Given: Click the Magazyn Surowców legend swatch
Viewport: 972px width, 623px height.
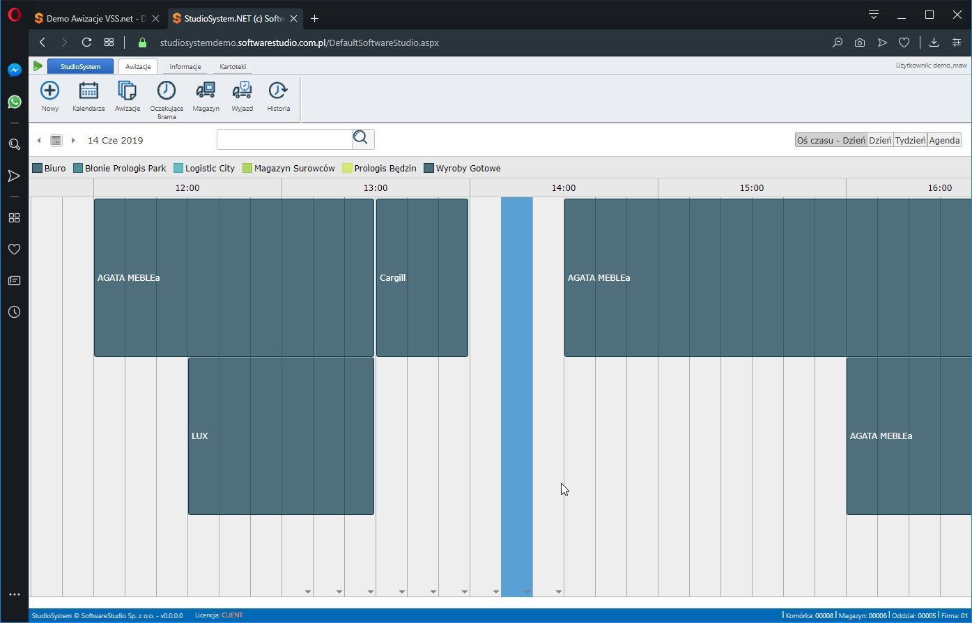Looking at the screenshot, I should [247, 168].
